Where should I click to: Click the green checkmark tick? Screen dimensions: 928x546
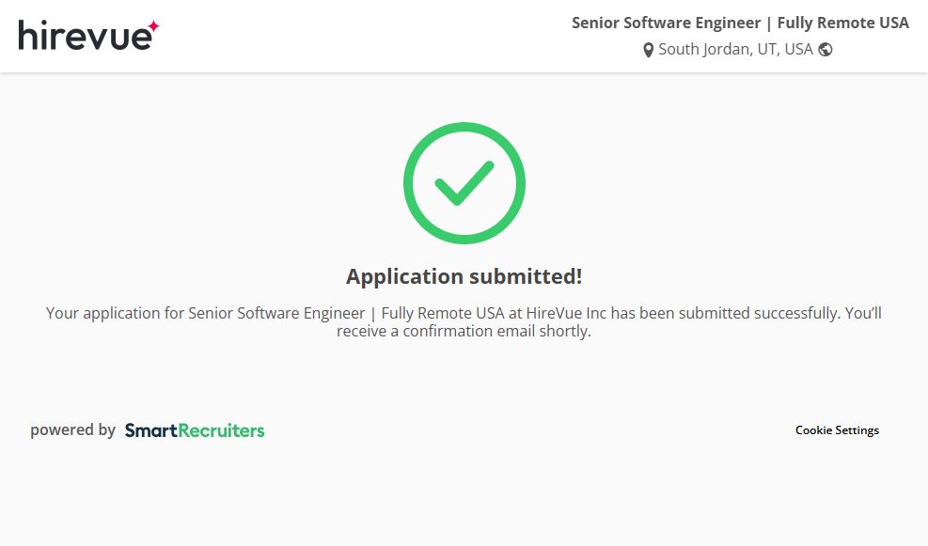pos(464,183)
